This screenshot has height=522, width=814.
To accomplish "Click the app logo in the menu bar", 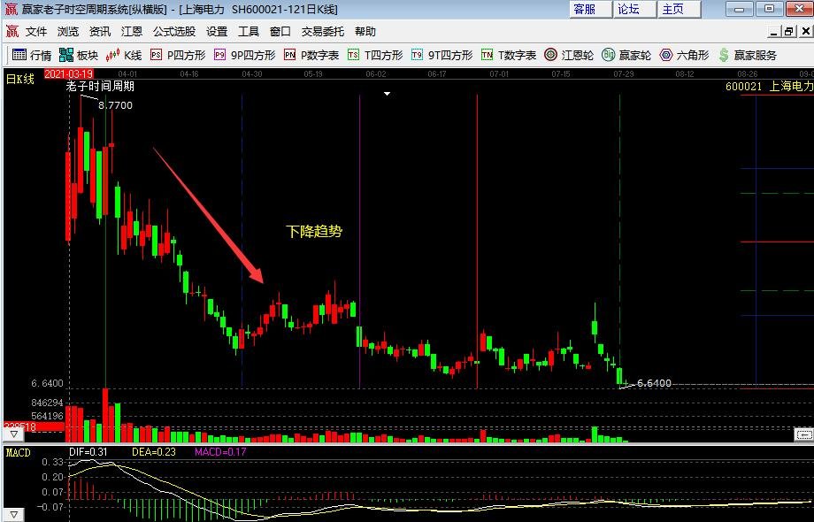I will click(12, 32).
